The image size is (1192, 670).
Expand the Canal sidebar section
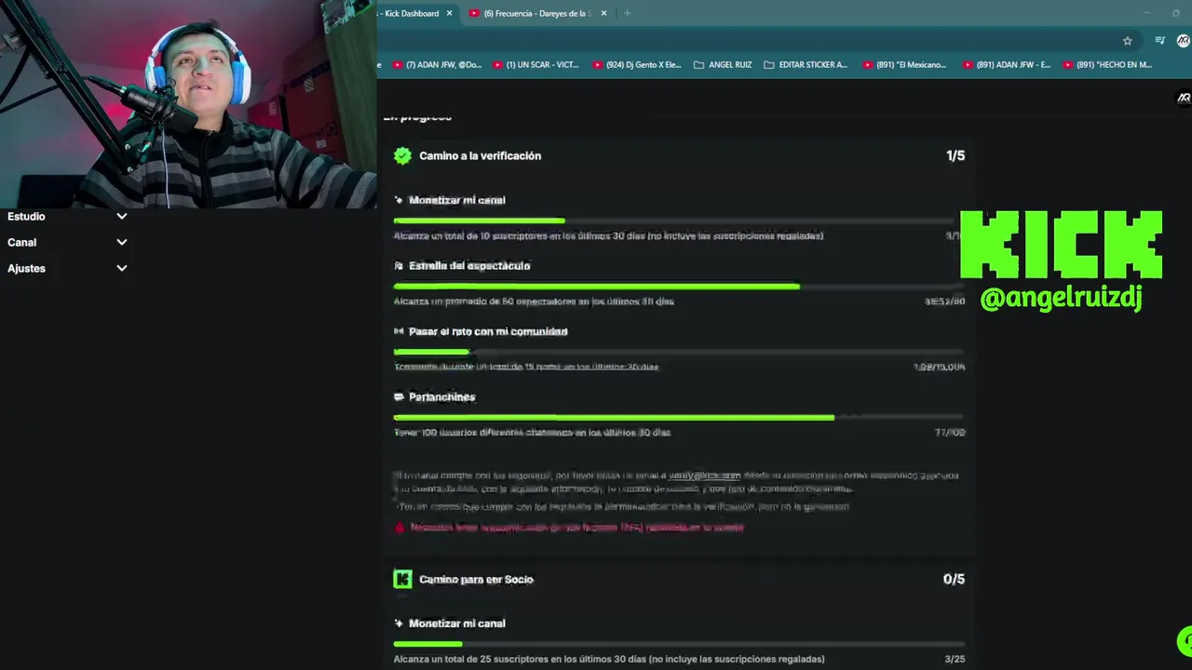pos(121,242)
